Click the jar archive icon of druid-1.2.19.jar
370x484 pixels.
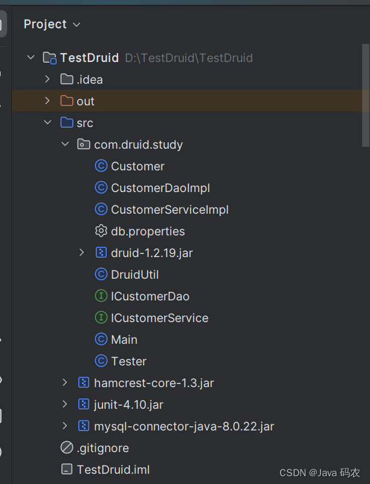tap(101, 252)
